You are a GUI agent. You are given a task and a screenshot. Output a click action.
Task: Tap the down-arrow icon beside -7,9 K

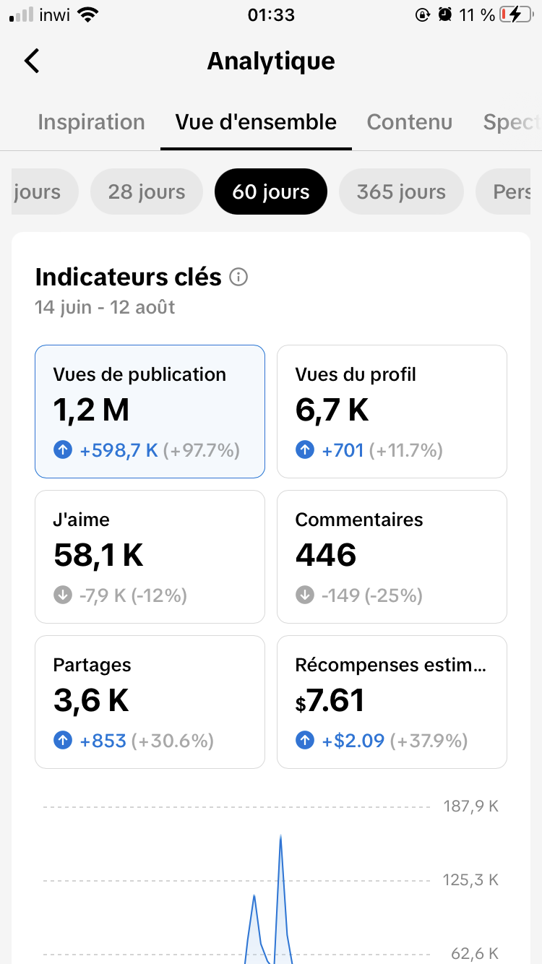63,595
